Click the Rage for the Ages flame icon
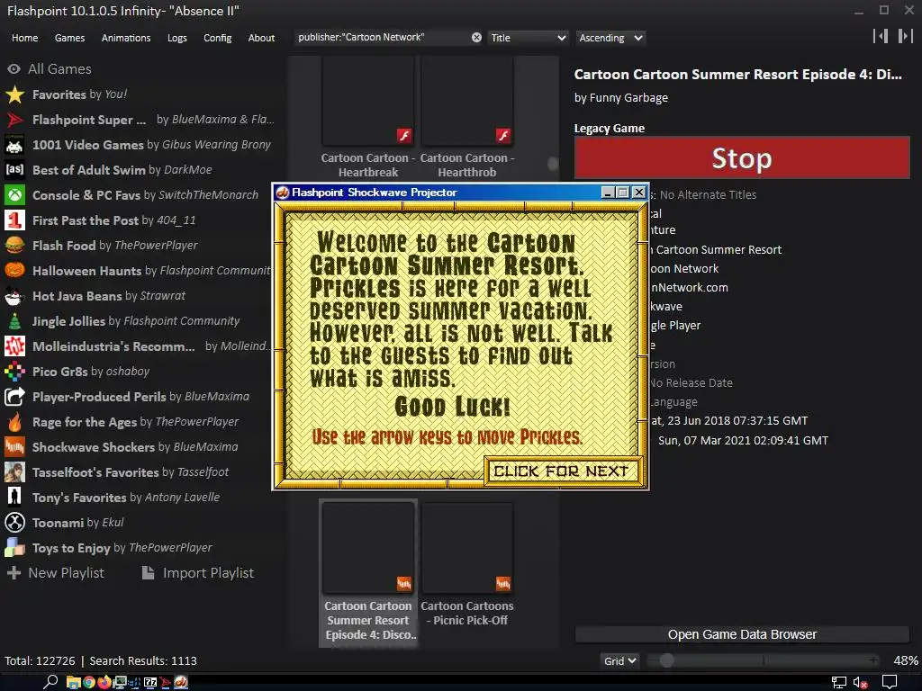The width and height of the screenshot is (922, 691). [14, 422]
